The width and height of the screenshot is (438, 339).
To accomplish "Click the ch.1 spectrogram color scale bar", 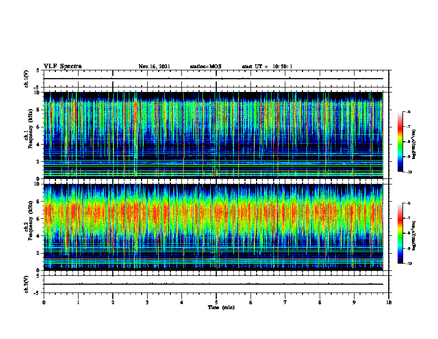I will pos(400,142).
